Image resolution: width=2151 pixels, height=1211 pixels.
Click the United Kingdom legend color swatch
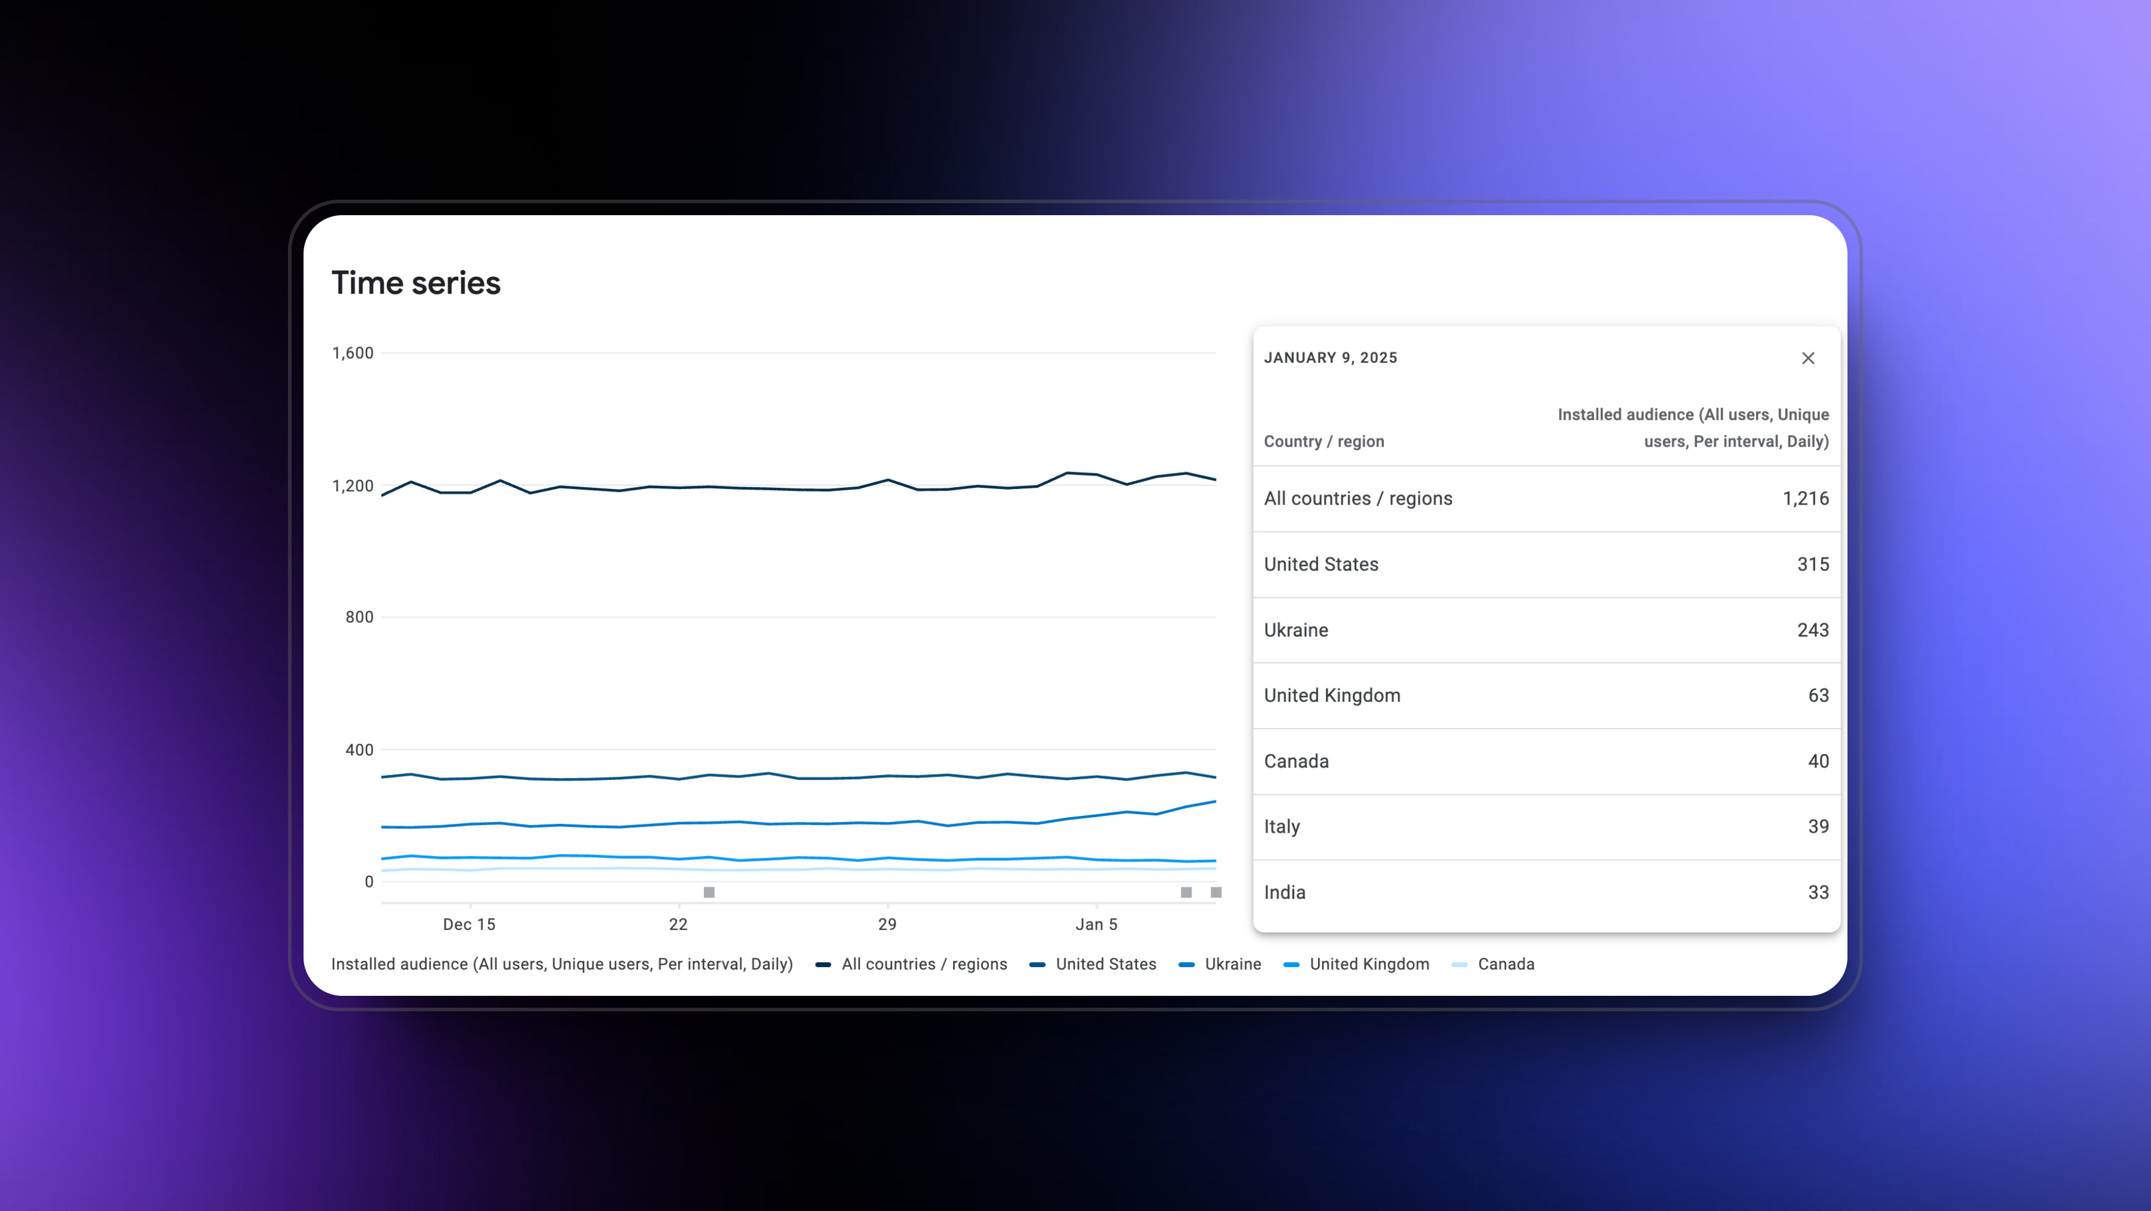coord(1291,965)
